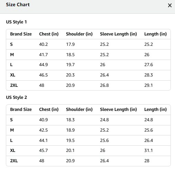The width and height of the screenshot is (175, 175).
Task: Click length value 29.1 in Style 1
Action: tap(148, 85)
